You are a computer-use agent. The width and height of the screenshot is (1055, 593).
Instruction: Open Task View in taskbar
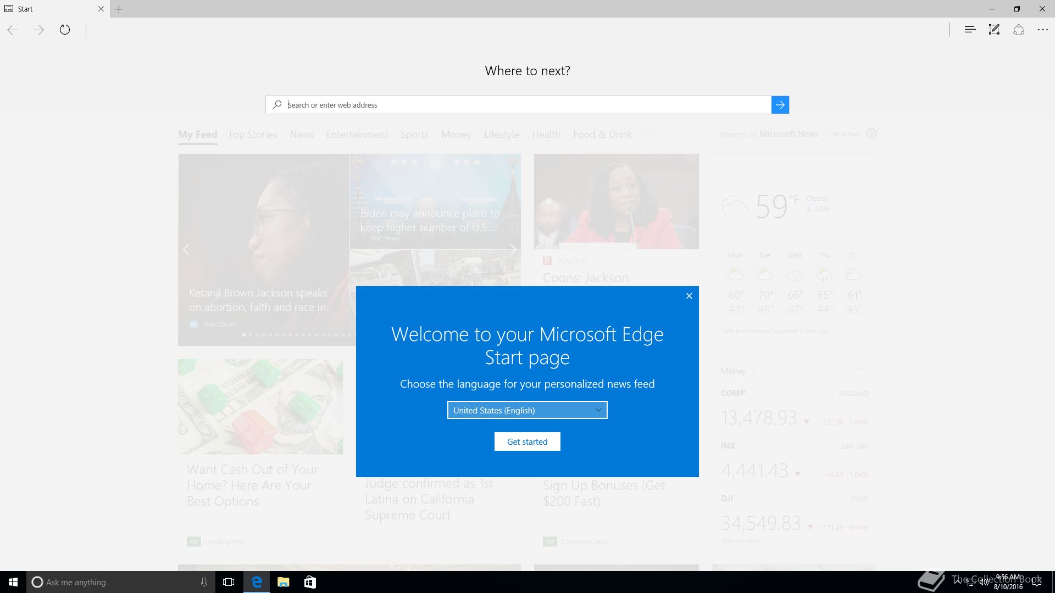229,582
